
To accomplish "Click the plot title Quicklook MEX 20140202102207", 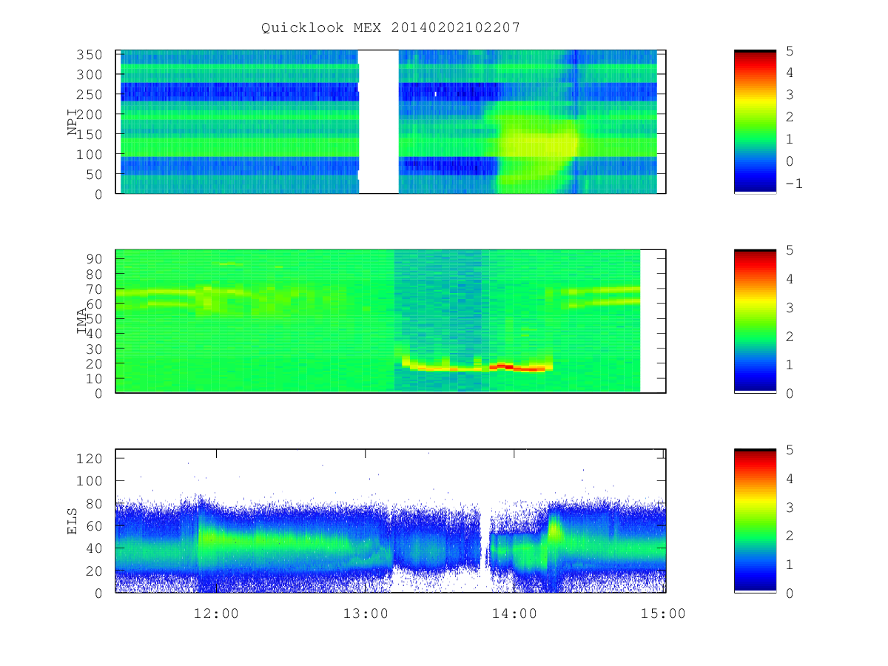I will (391, 27).
